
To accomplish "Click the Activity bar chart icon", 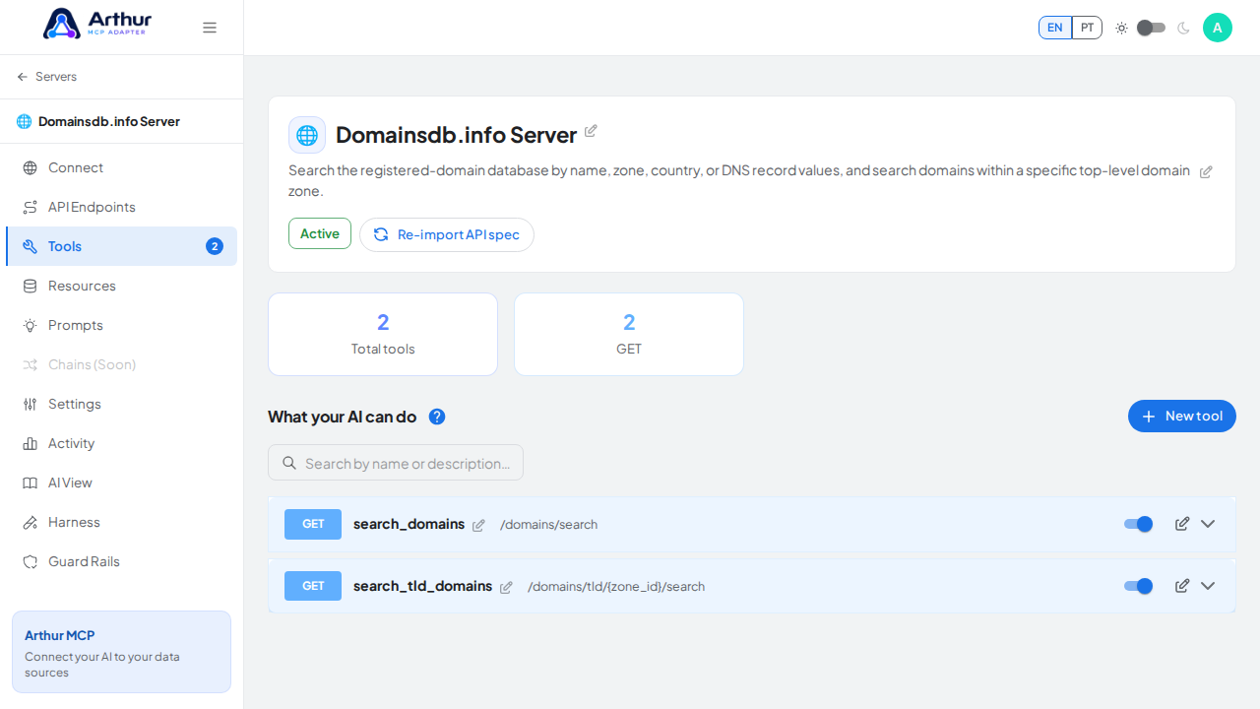I will click(31, 443).
